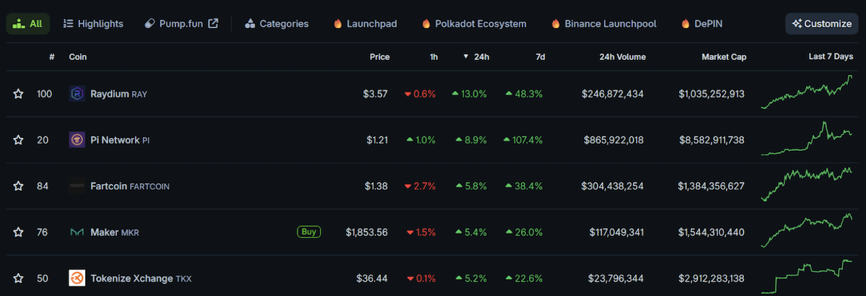View Raydium's last 7 days sparkline
This screenshot has height=296, width=866.
[x=807, y=92]
